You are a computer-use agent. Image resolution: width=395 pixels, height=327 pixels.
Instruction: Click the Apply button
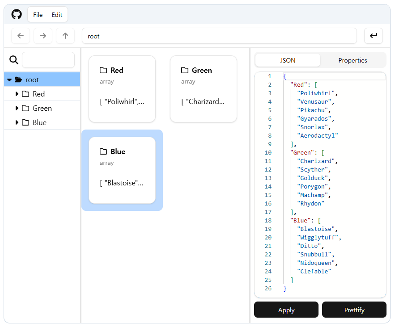pyautogui.click(x=286, y=310)
